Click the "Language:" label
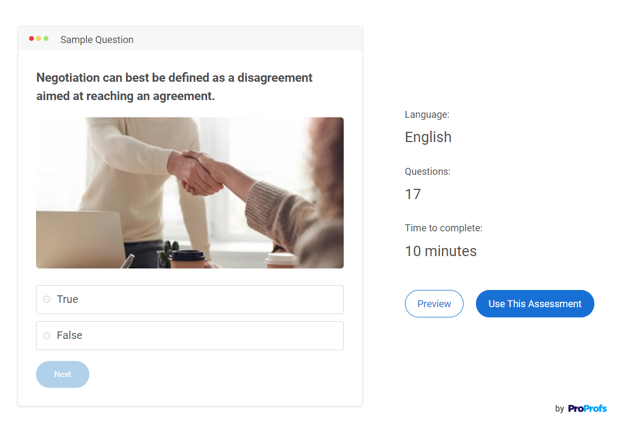The width and height of the screenshot is (618, 425). tap(427, 115)
